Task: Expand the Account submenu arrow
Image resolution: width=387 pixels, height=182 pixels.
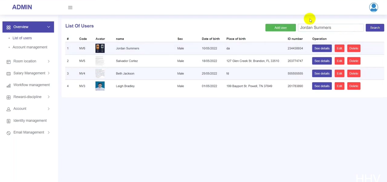Action: 49,109
